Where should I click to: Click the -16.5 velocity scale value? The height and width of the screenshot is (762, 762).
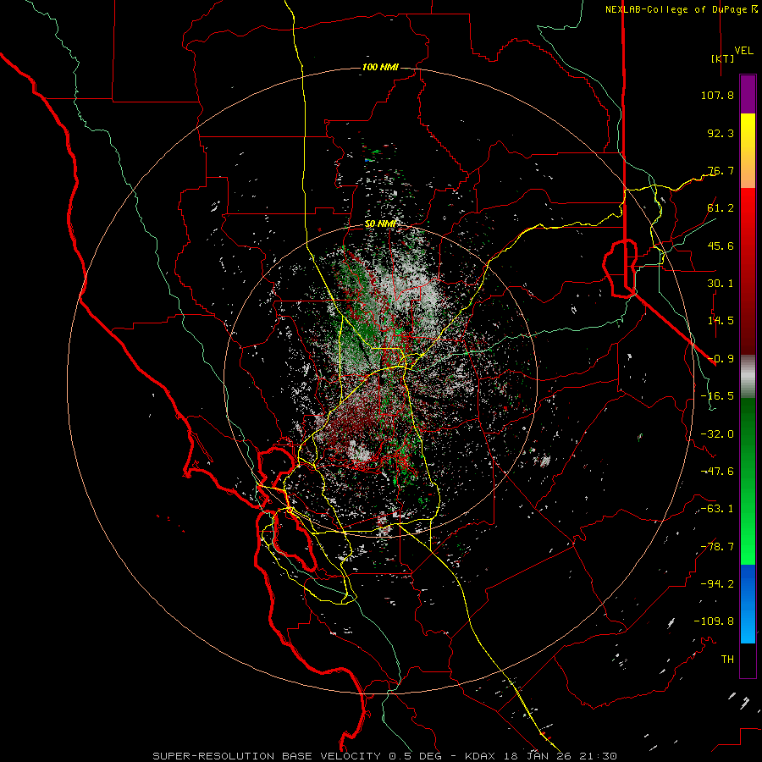click(717, 396)
